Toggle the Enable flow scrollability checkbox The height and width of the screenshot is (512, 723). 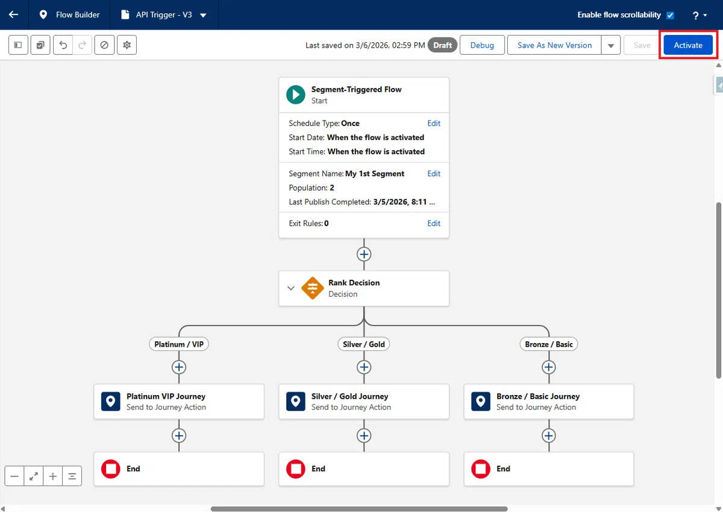click(x=670, y=15)
